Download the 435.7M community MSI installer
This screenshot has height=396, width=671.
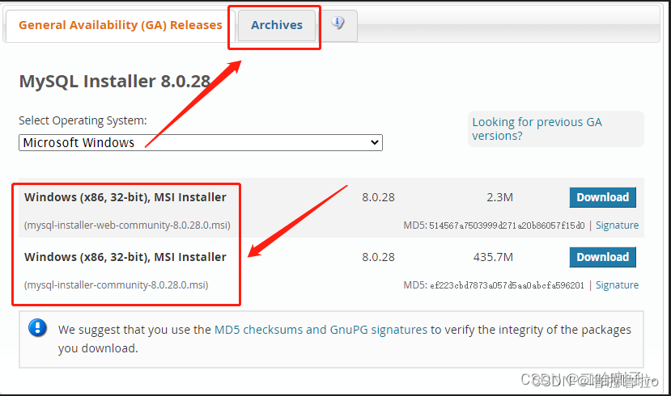click(x=602, y=257)
